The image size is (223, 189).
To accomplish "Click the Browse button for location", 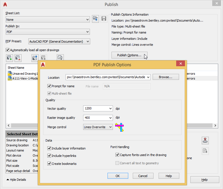I will pos(166,77).
